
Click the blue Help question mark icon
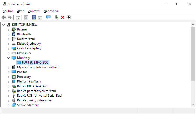(x=34, y=17)
